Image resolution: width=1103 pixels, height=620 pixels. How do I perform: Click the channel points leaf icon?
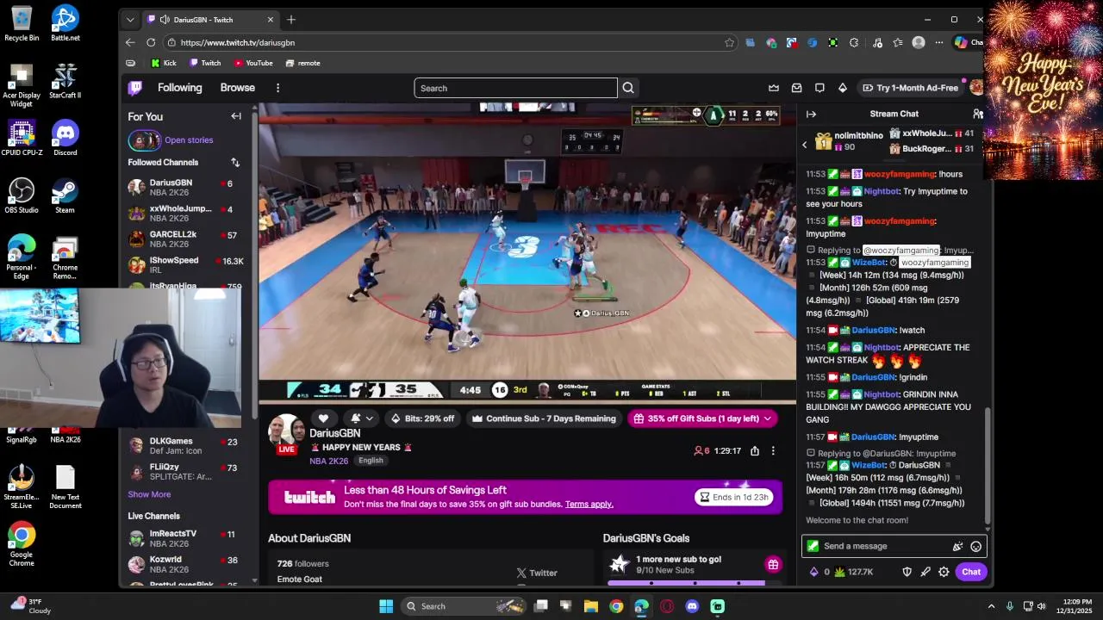pos(840,572)
